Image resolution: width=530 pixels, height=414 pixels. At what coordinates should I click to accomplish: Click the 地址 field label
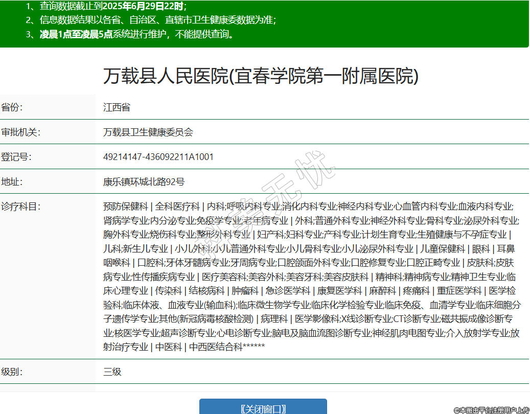pyautogui.click(x=12, y=181)
